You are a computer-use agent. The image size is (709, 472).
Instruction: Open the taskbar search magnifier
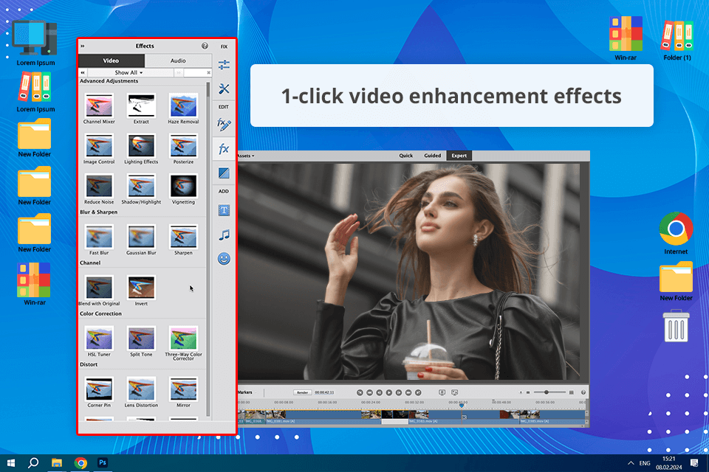33,463
